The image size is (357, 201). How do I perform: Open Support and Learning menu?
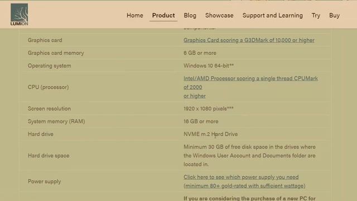pyautogui.click(x=273, y=16)
